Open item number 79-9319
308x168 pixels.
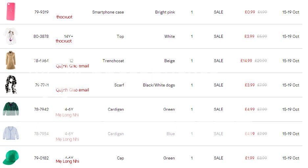coord(41,12)
